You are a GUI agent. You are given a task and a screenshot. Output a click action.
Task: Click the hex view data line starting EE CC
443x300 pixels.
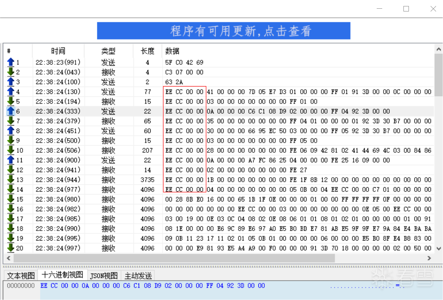tap(152, 286)
